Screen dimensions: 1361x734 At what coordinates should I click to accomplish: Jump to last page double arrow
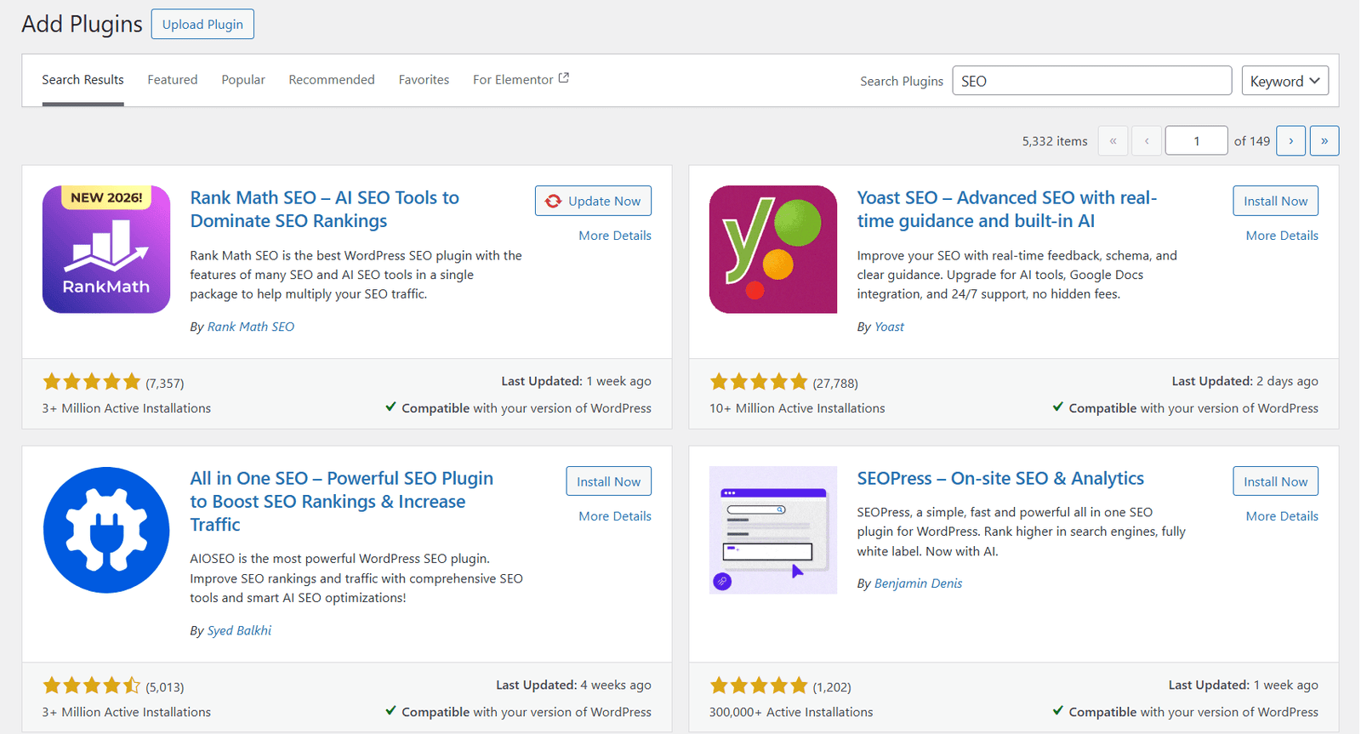pyautogui.click(x=1324, y=140)
